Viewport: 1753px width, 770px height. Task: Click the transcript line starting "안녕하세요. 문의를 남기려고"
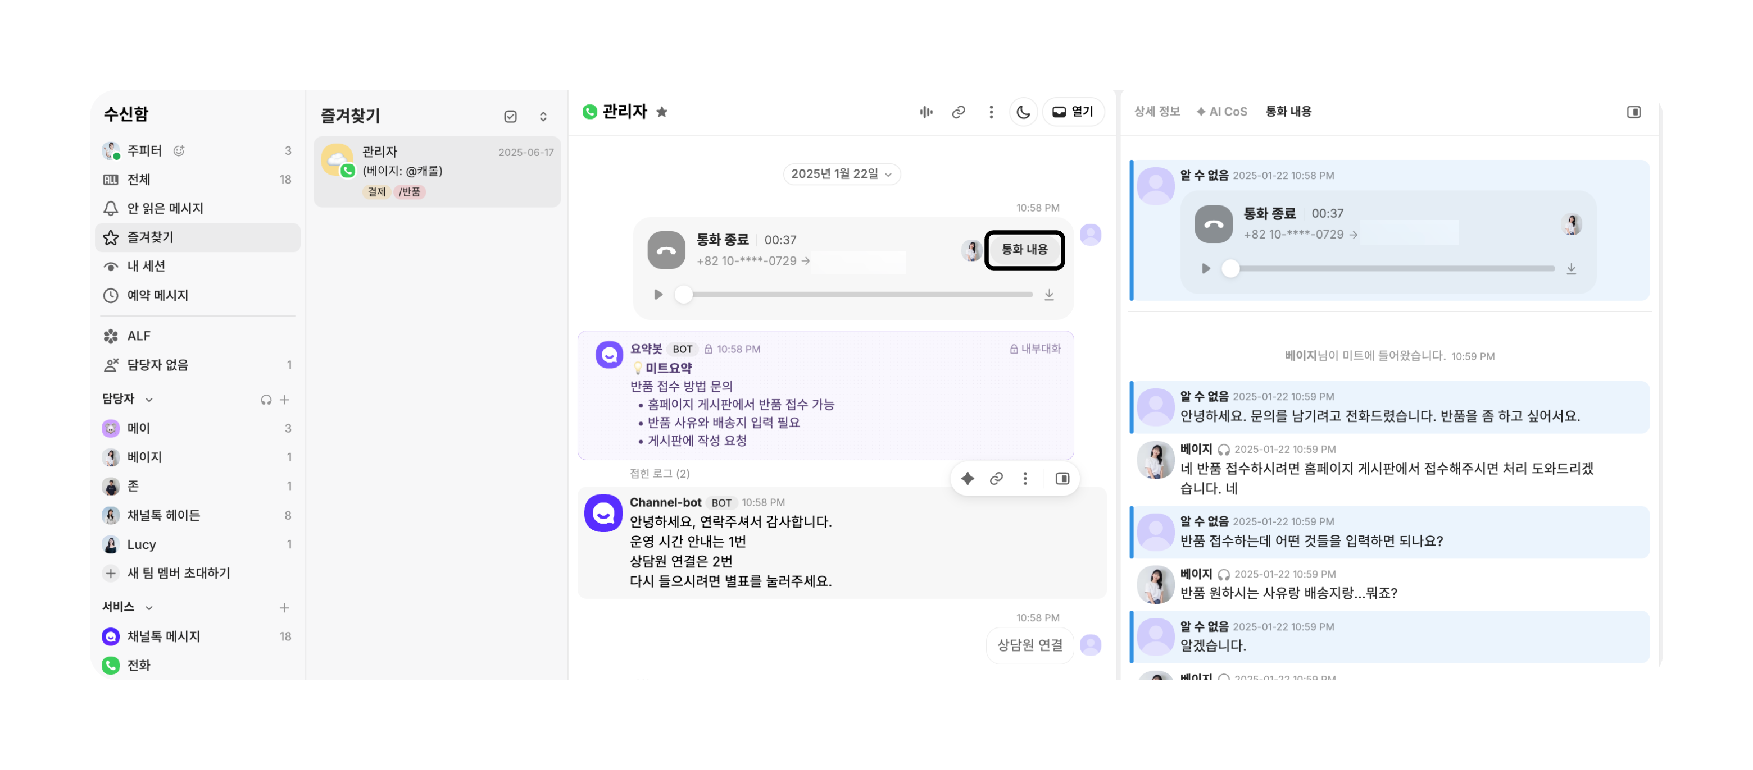click(x=1379, y=416)
